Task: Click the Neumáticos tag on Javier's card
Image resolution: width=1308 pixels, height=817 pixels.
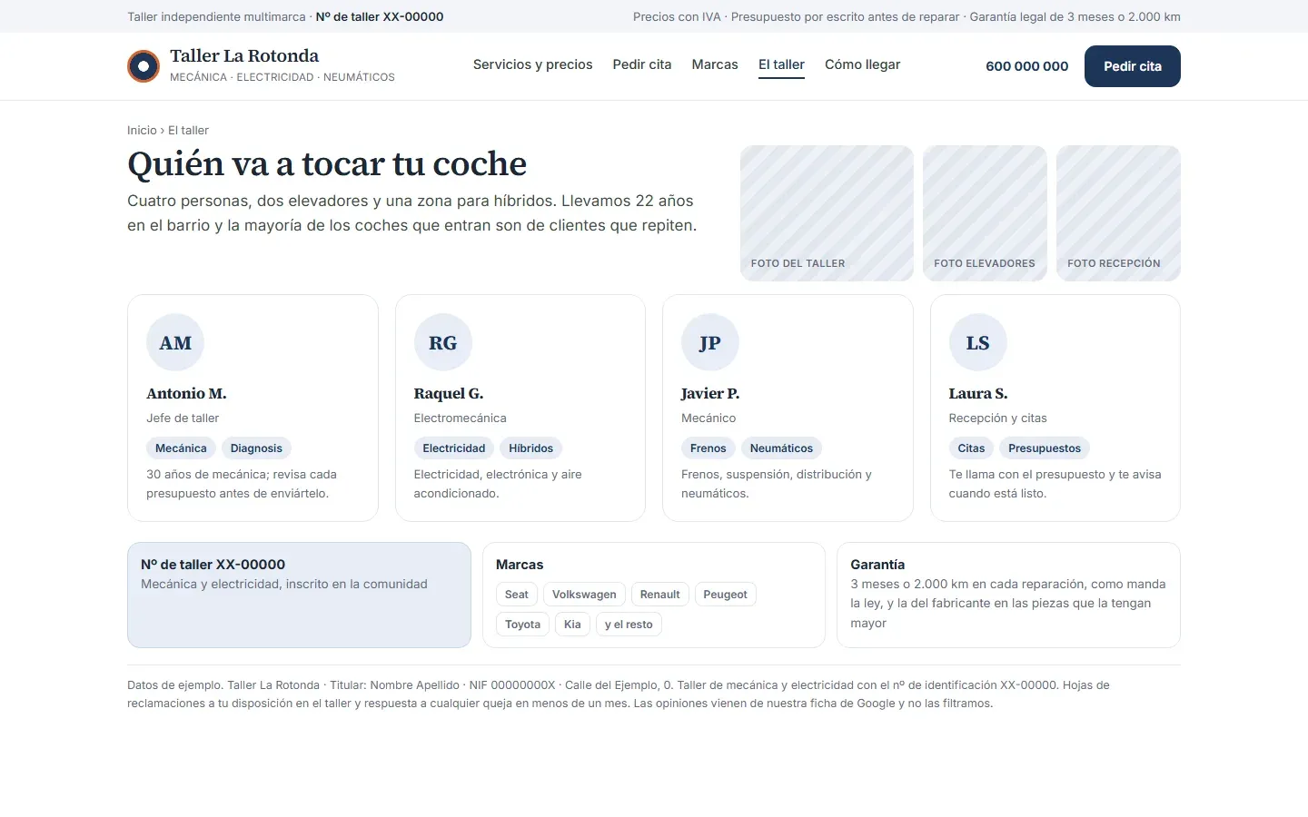Action: point(781,448)
